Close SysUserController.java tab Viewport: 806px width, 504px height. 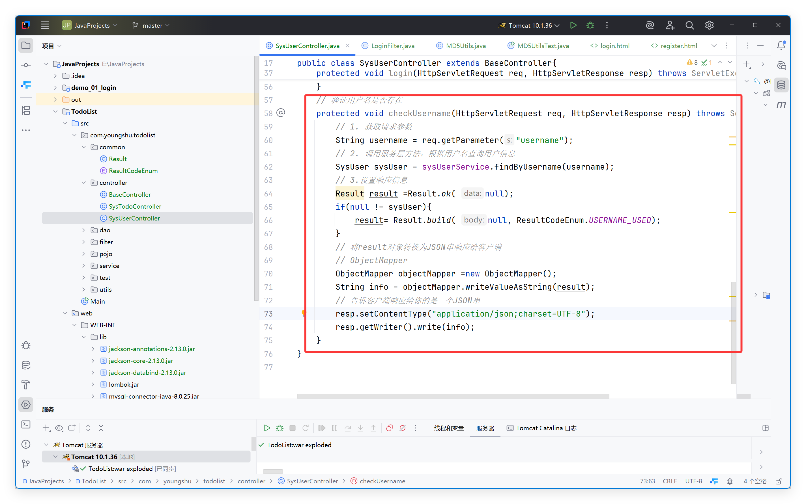coord(348,46)
